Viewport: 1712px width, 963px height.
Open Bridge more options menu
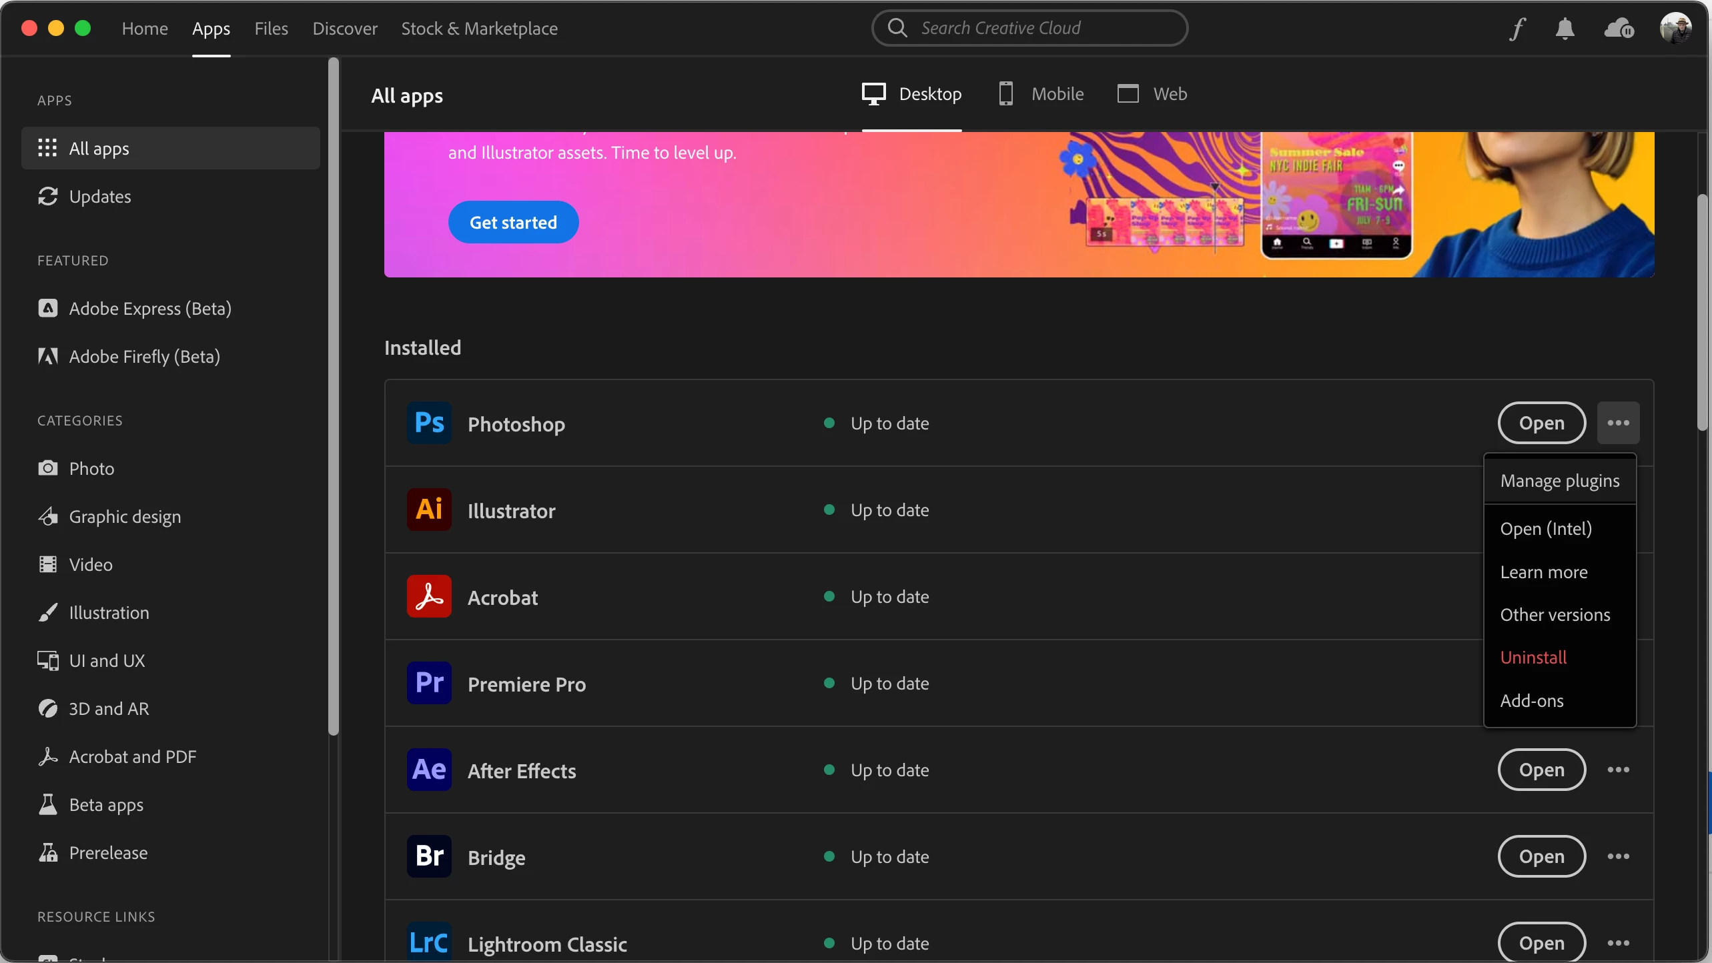point(1618,856)
